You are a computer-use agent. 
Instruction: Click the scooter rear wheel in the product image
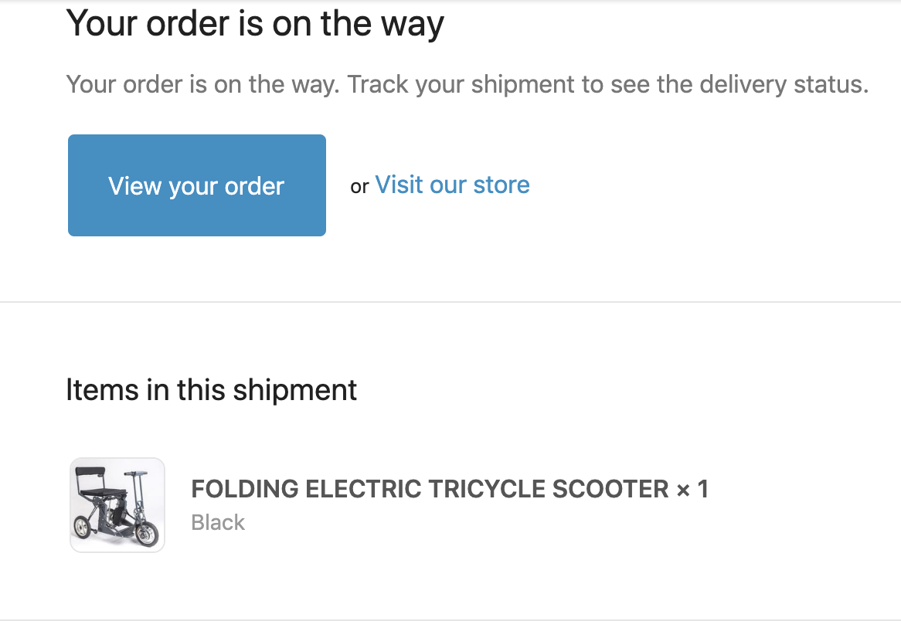pyautogui.click(x=83, y=527)
